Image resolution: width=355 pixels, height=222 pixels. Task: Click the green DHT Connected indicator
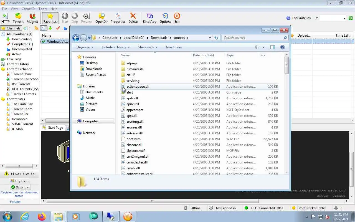(x=246, y=208)
